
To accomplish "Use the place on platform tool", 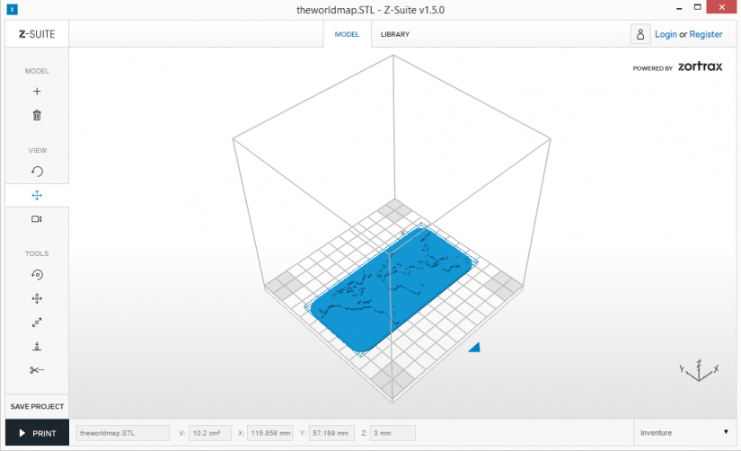I will coord(37,346).
